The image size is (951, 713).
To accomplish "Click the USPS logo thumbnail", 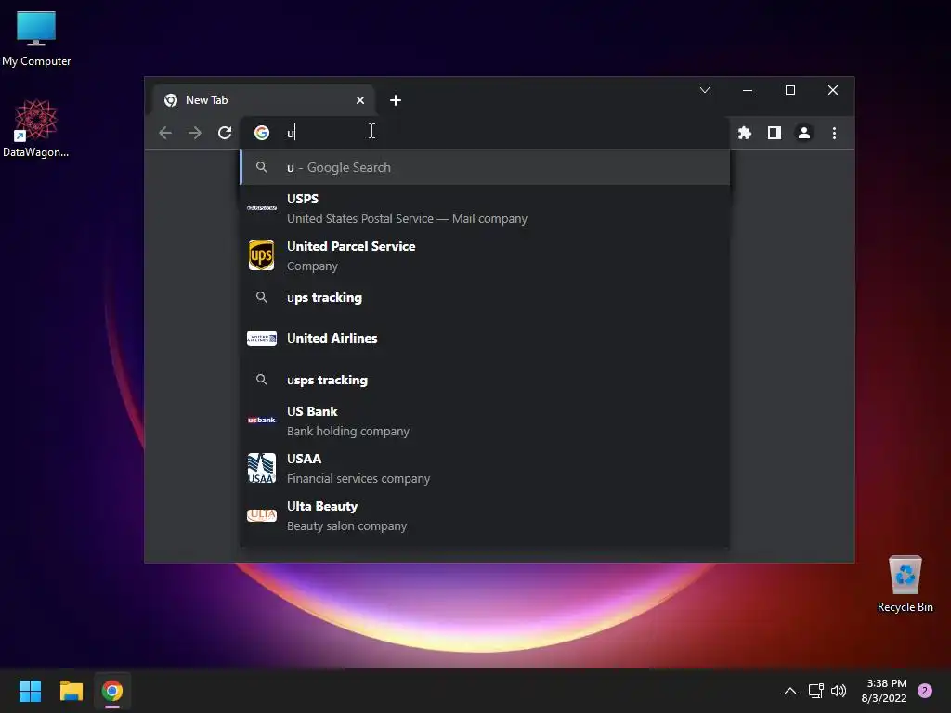I will 261,208.
